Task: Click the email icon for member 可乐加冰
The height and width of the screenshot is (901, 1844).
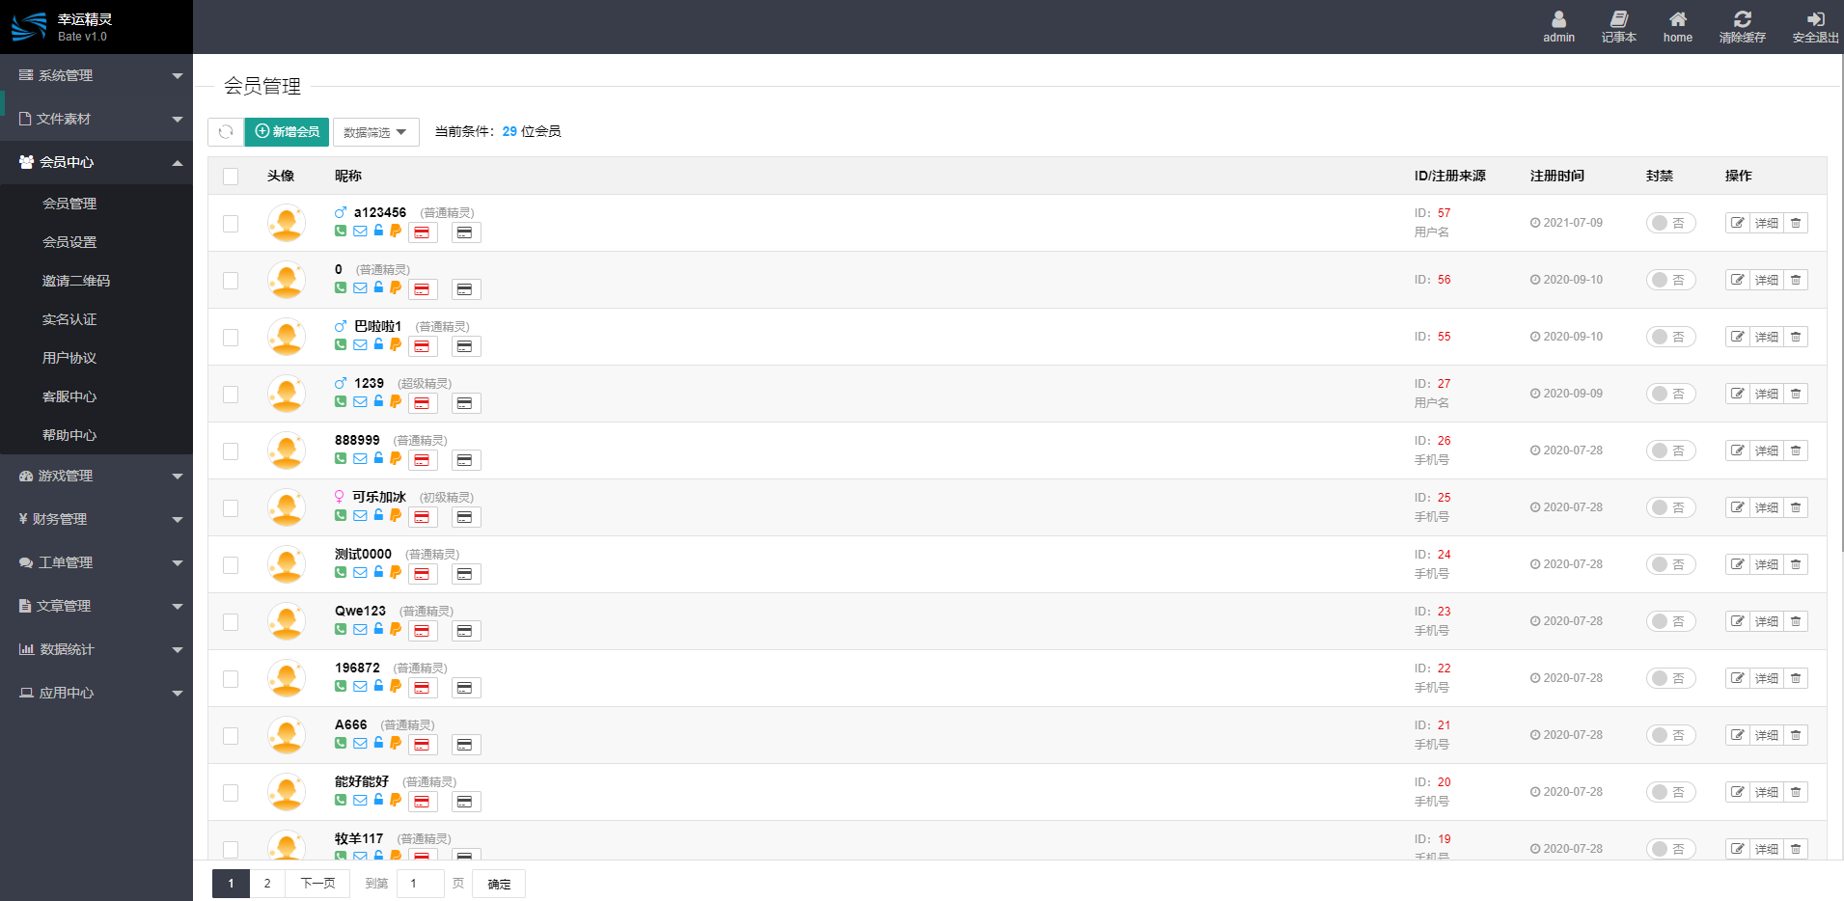Action: click(360, 516)
